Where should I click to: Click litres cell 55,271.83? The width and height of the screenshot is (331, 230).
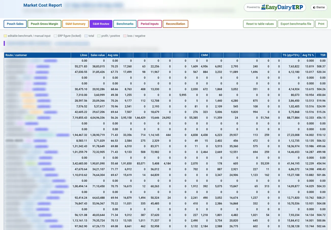tap(80, 66)
